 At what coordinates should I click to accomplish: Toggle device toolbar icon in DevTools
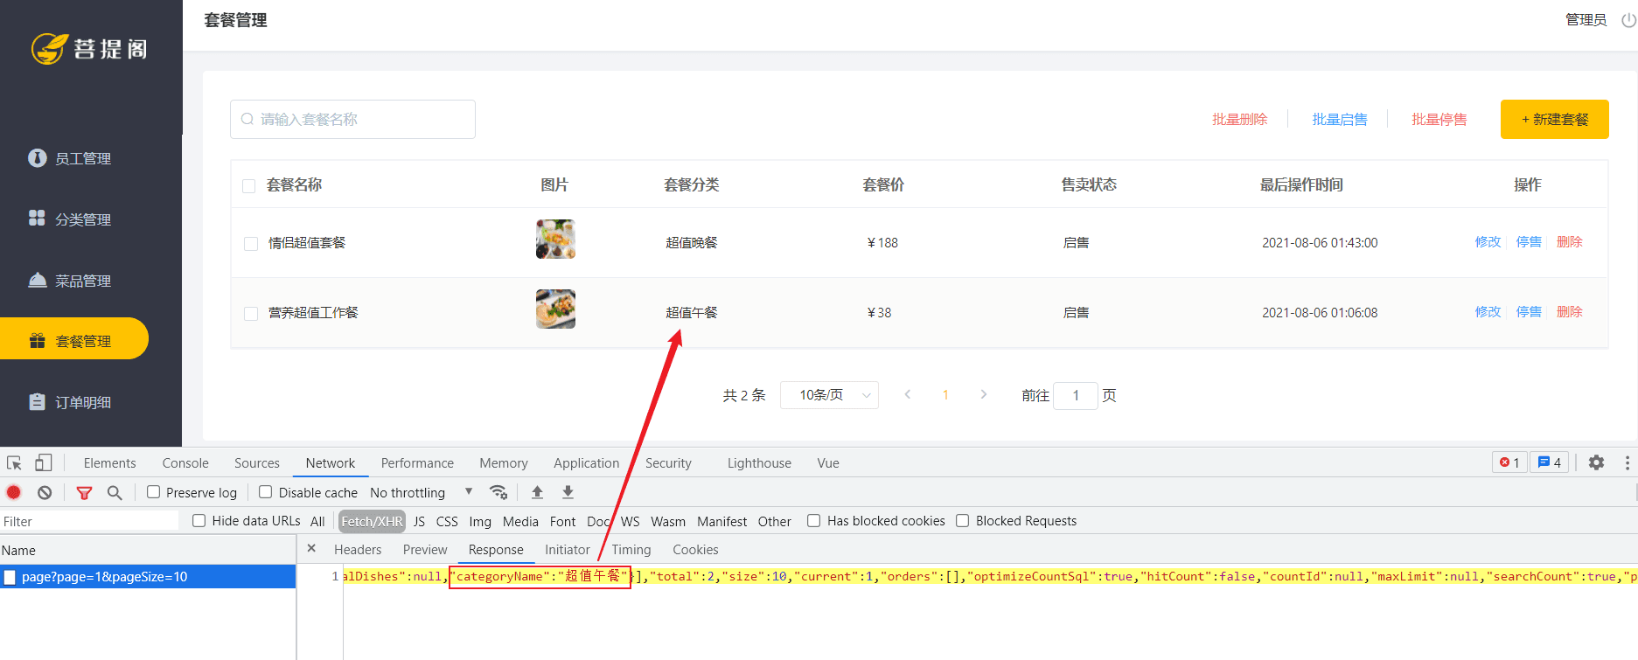point(44,462)
